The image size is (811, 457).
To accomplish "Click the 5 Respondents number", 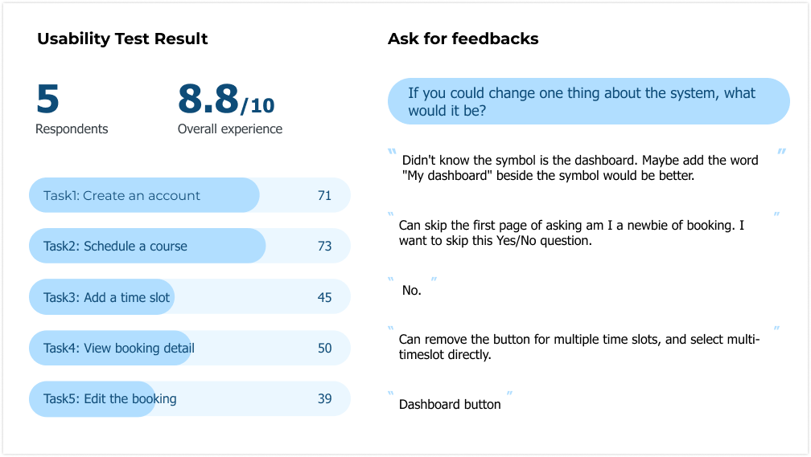I will (47, 99).
